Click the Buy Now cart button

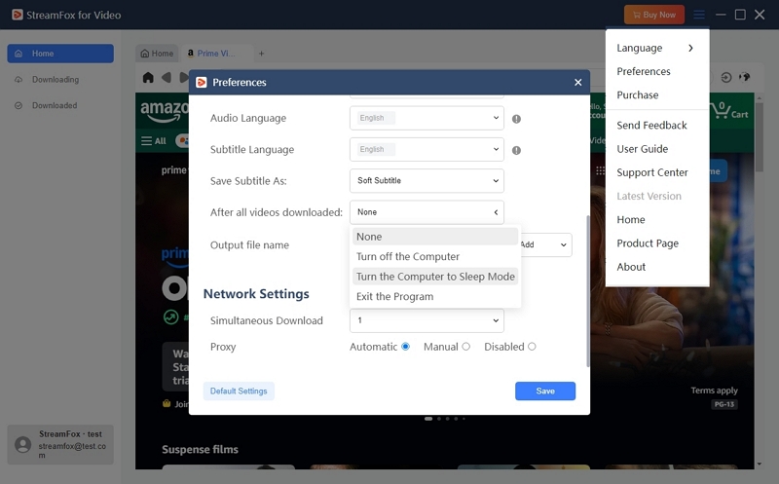tap(653, 15)
